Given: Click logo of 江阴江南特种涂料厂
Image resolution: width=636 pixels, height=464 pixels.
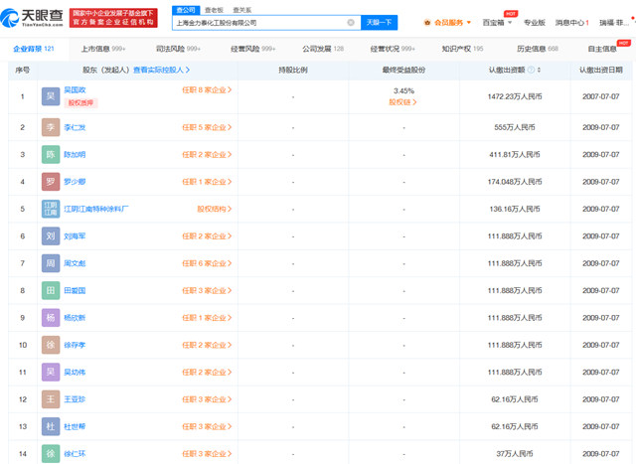Looking at the screenshot, I should 51,209.
